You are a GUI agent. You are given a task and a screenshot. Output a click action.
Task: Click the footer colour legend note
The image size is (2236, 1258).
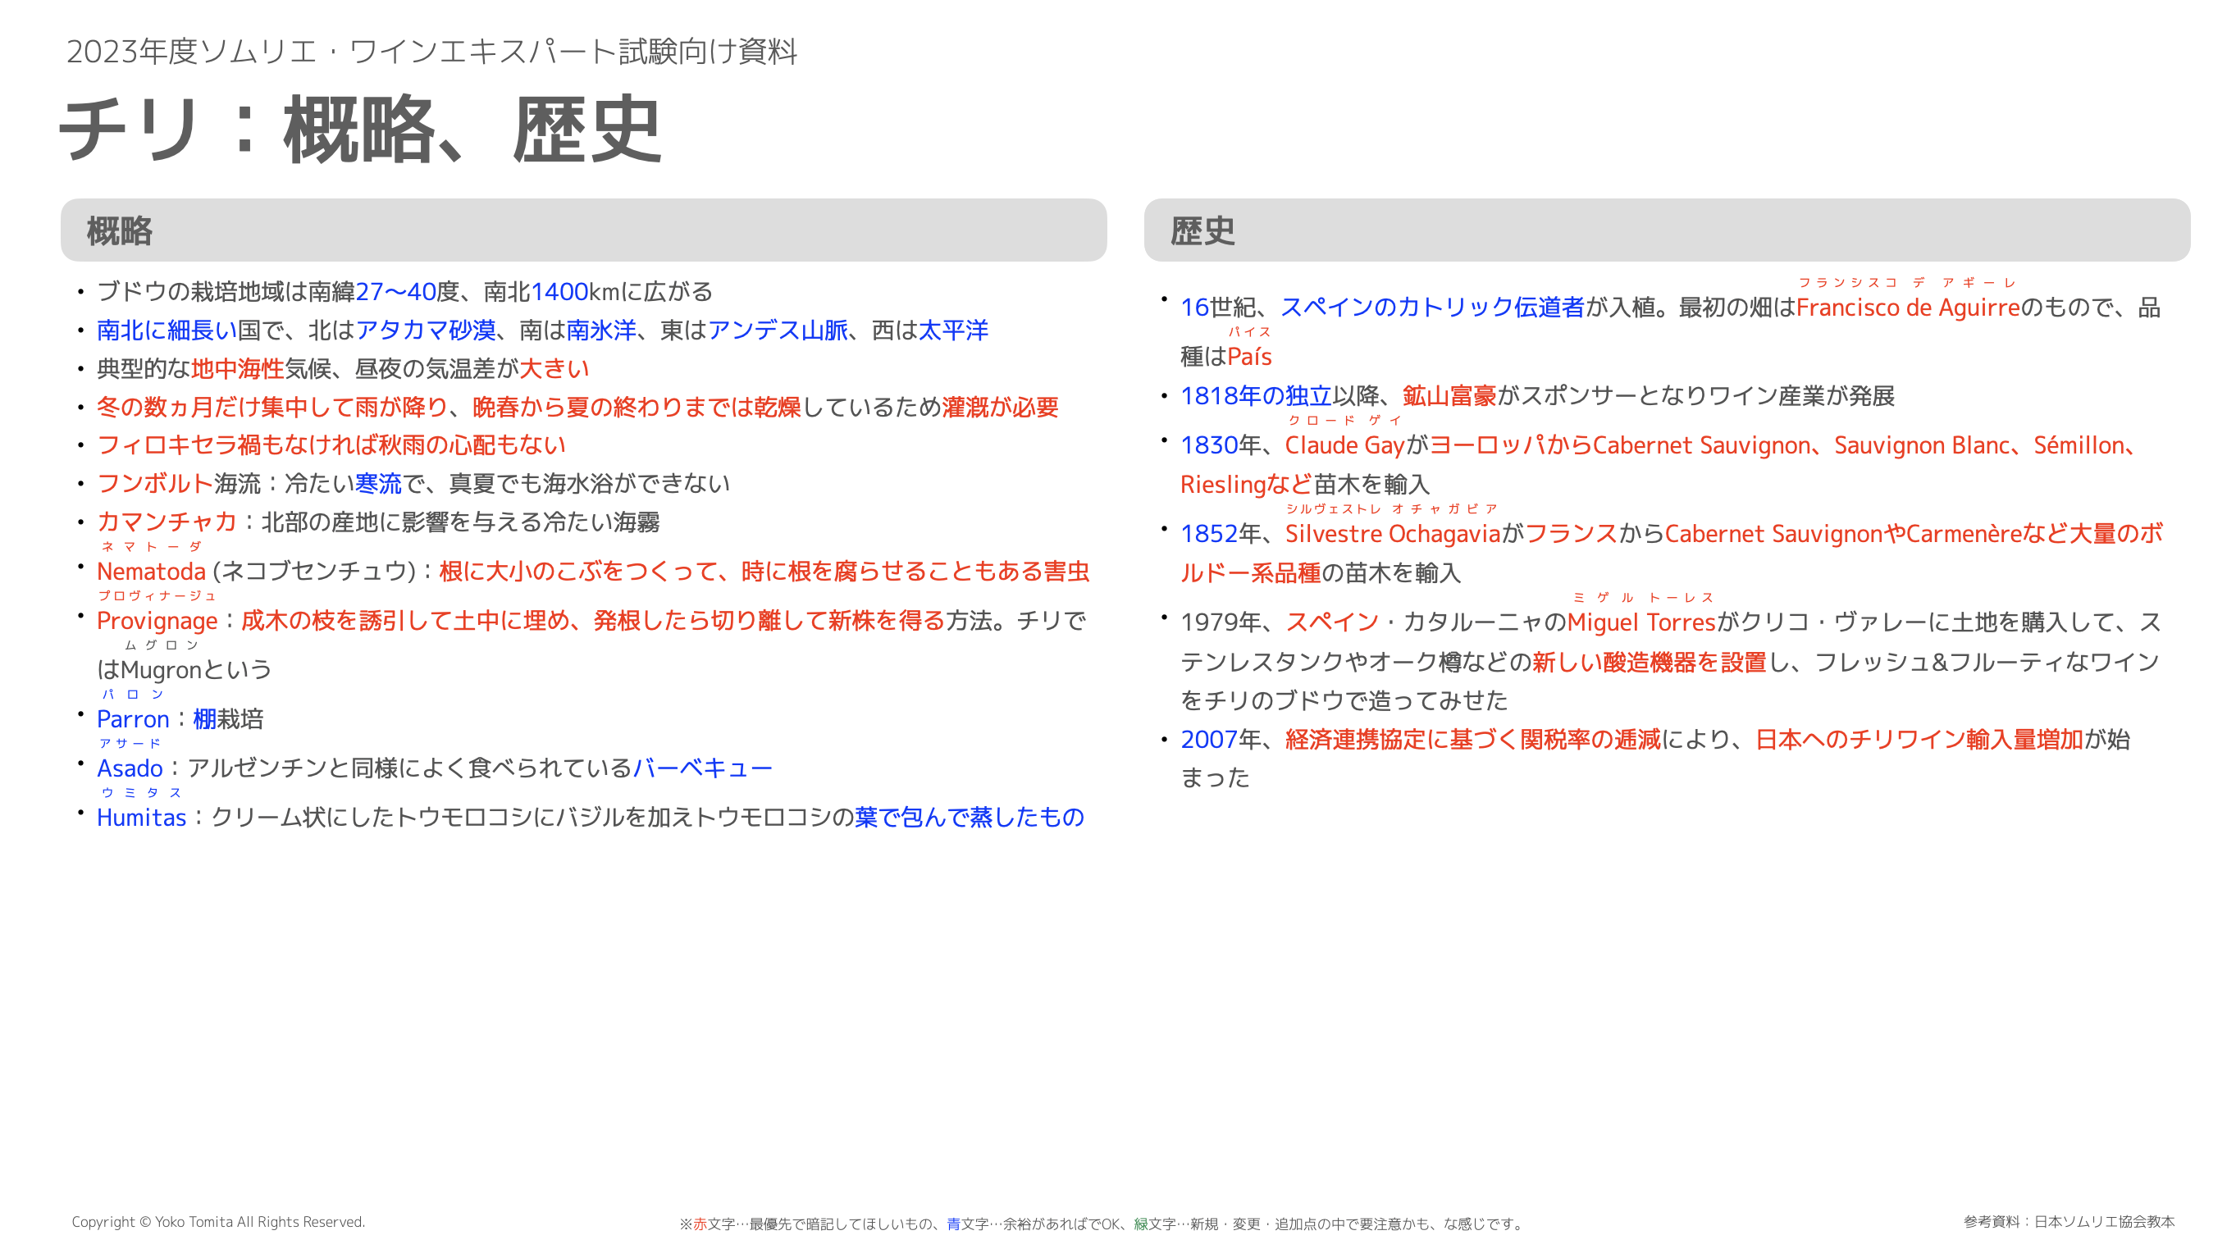pyautogui.click(x=1102, y=1224)
